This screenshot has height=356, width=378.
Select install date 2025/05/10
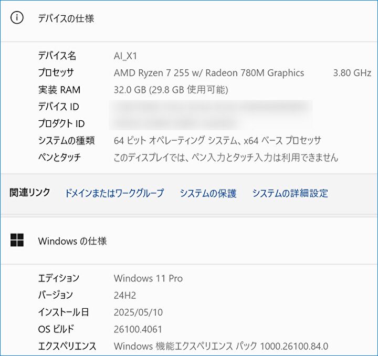click(x=138, y=312)
